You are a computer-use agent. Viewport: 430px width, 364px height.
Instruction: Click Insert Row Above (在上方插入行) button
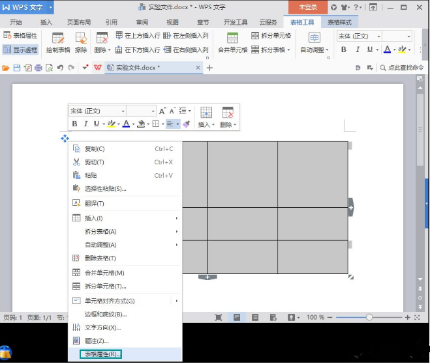coord(138,35)
